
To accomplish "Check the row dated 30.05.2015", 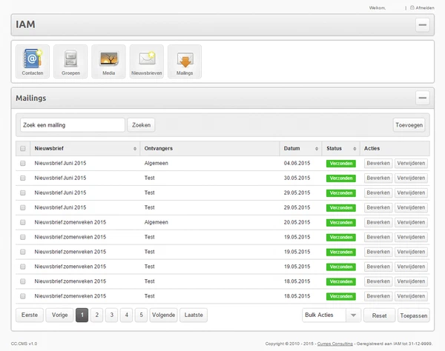I will coord(23,178).
